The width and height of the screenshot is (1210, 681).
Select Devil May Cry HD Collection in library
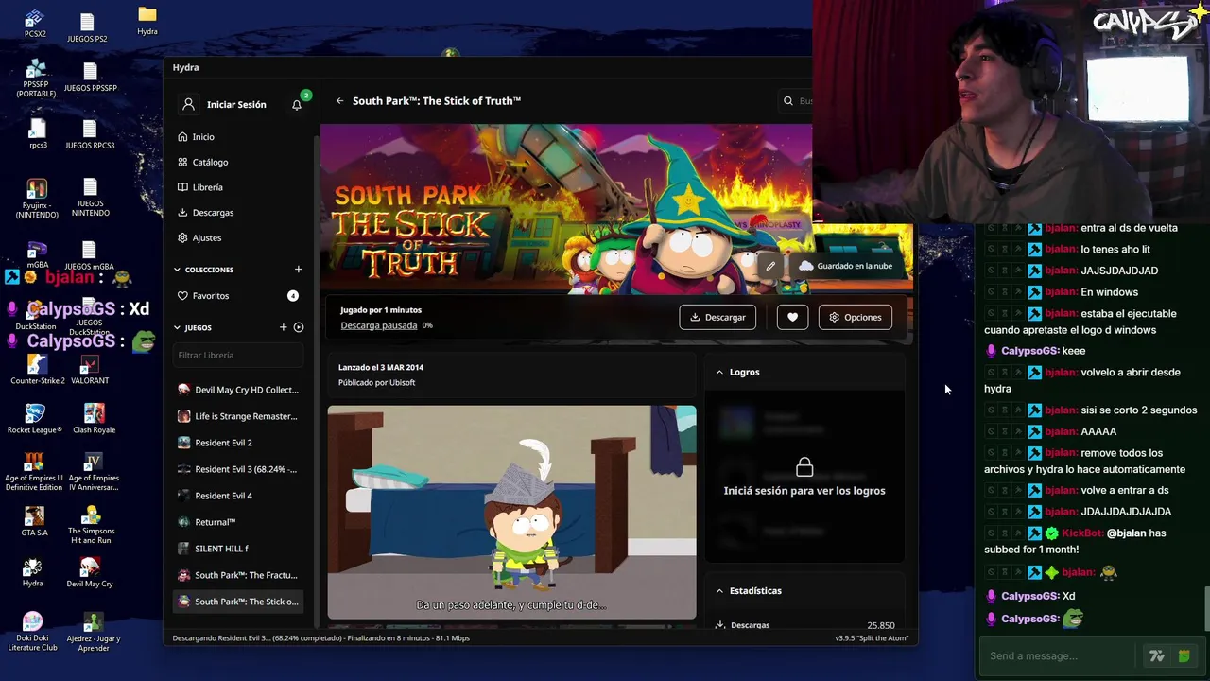(239, 390)
